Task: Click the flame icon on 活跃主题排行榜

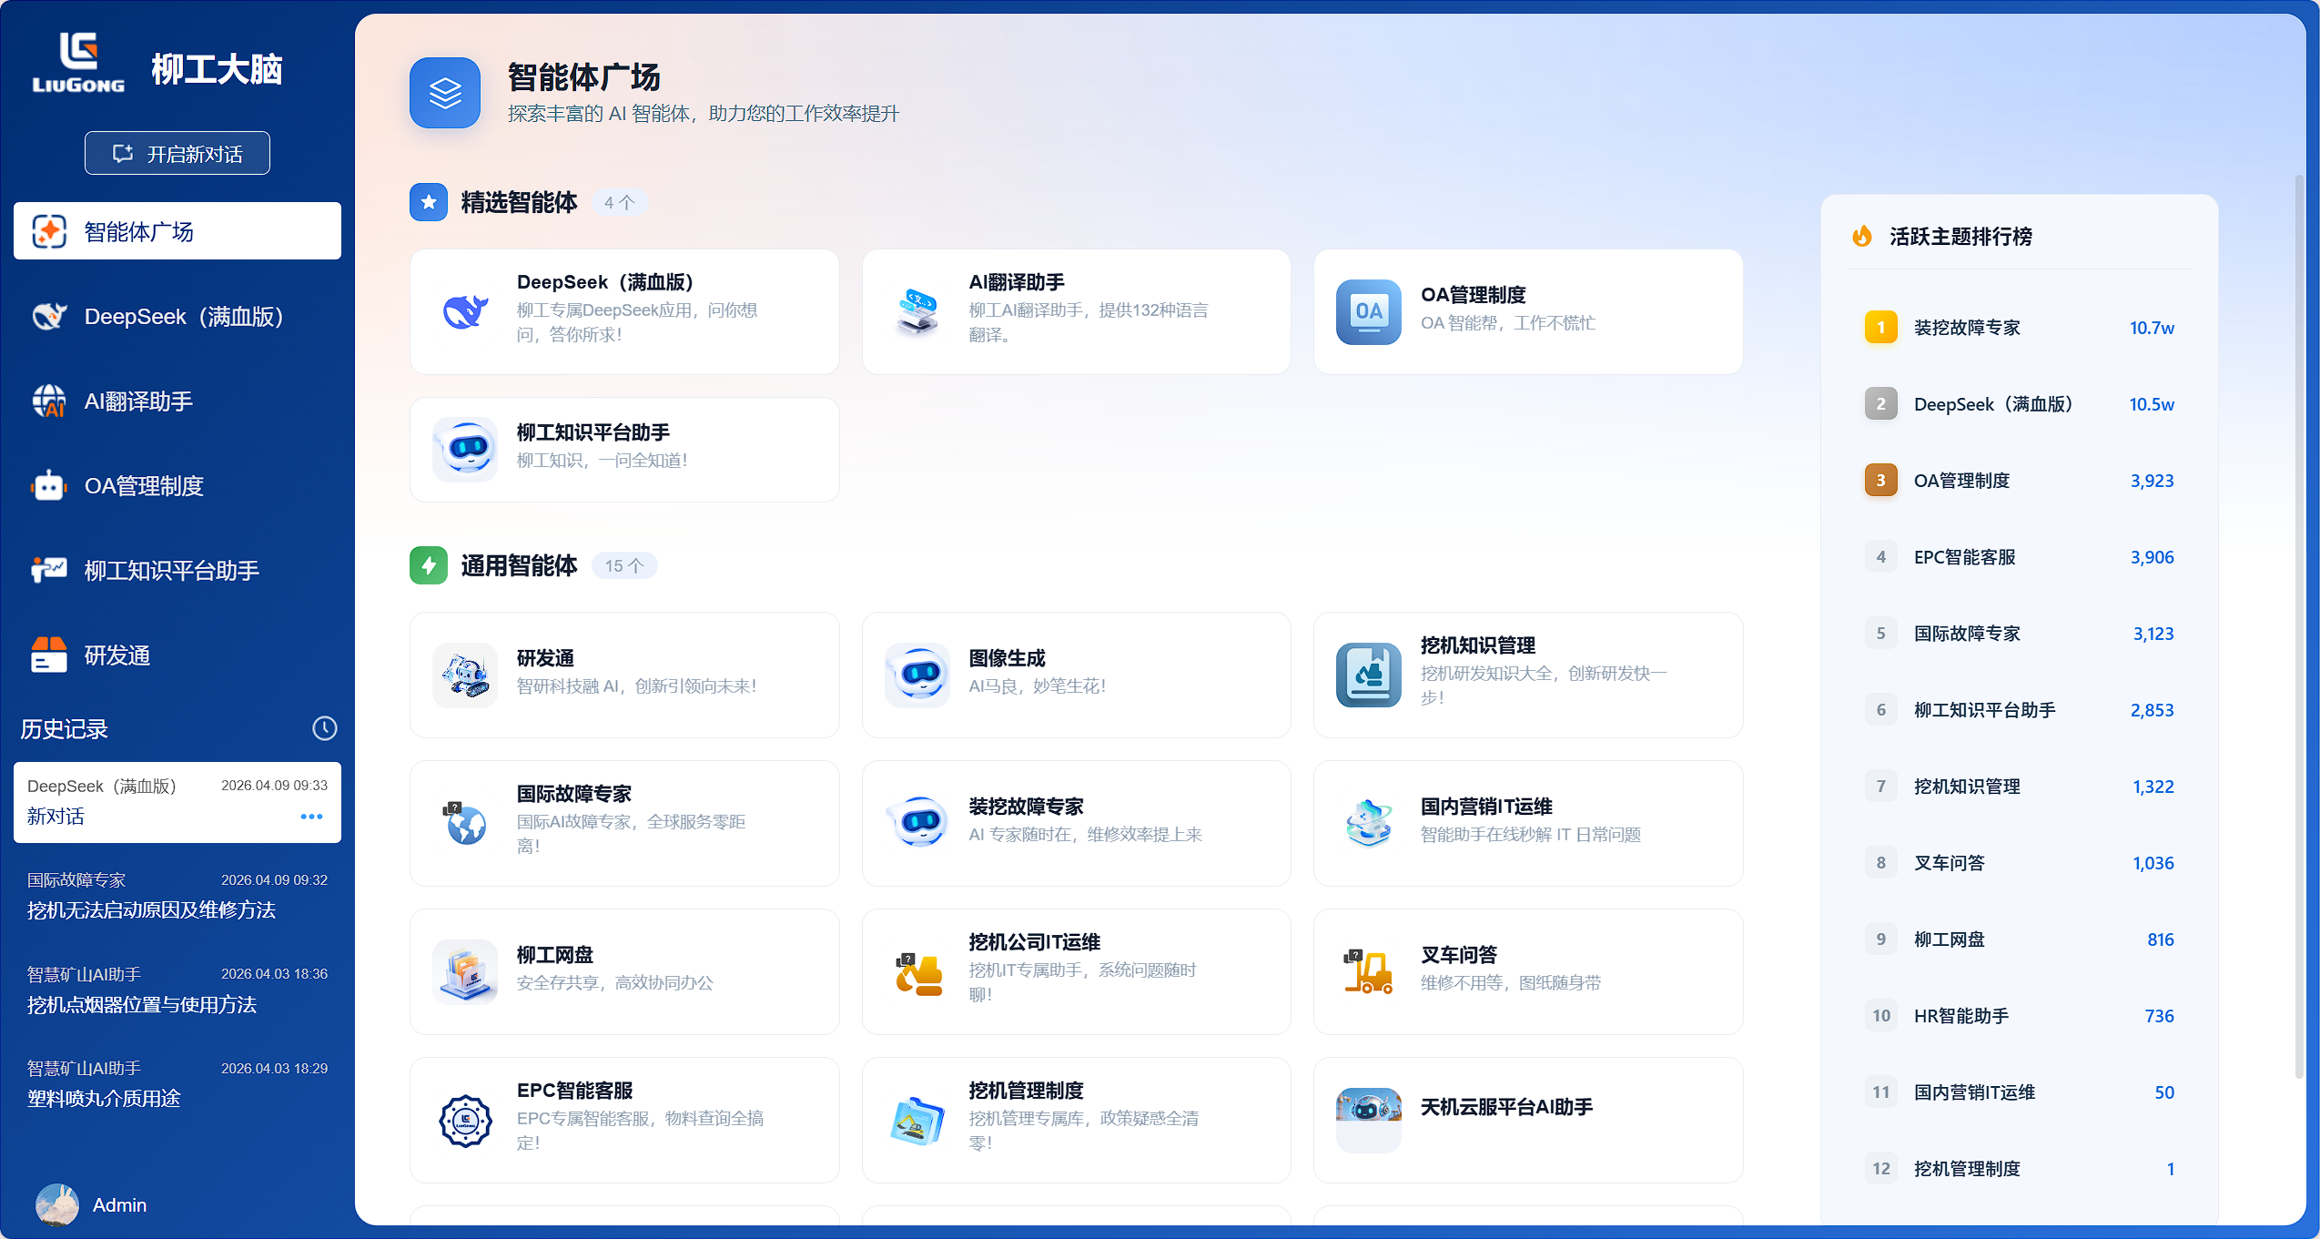Action: click(1862, 236)
